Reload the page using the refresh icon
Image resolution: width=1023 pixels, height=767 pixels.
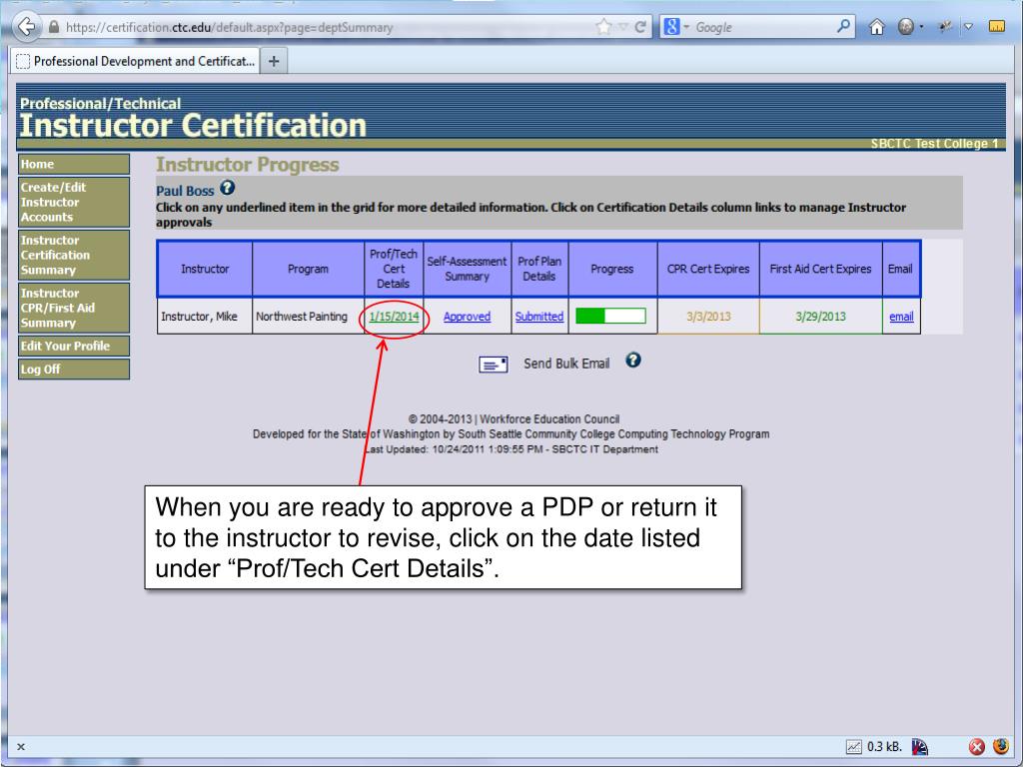pyautogui.click(x=640, y=27)
